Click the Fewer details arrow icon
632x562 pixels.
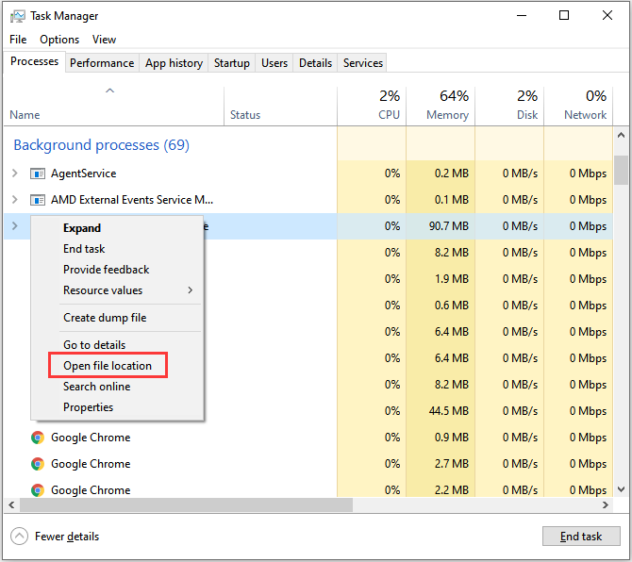(19, 537)
